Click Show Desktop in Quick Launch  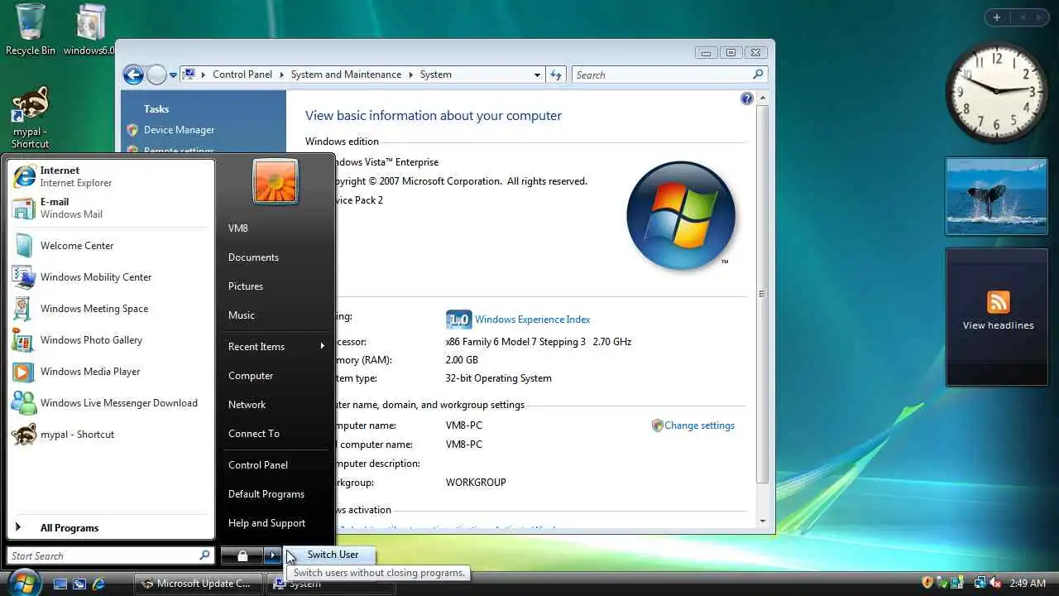point(60,584)
